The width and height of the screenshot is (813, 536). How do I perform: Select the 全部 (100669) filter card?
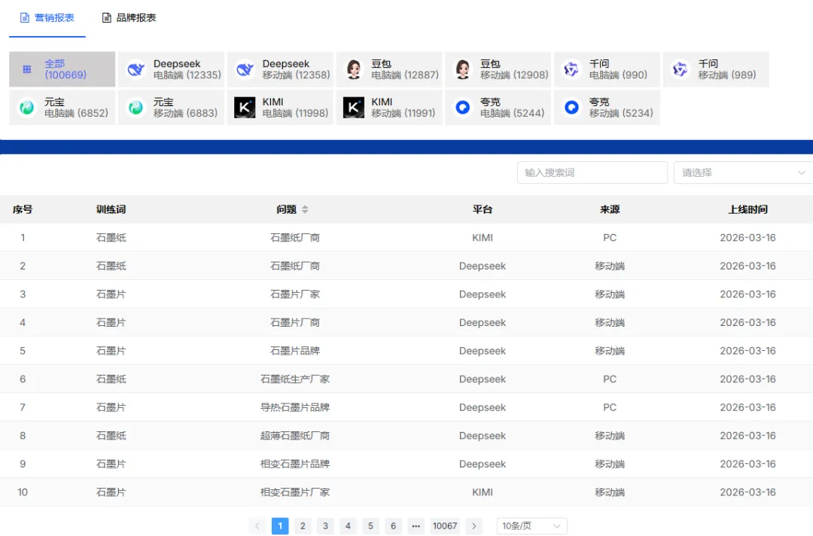click(x=62, y=69)
